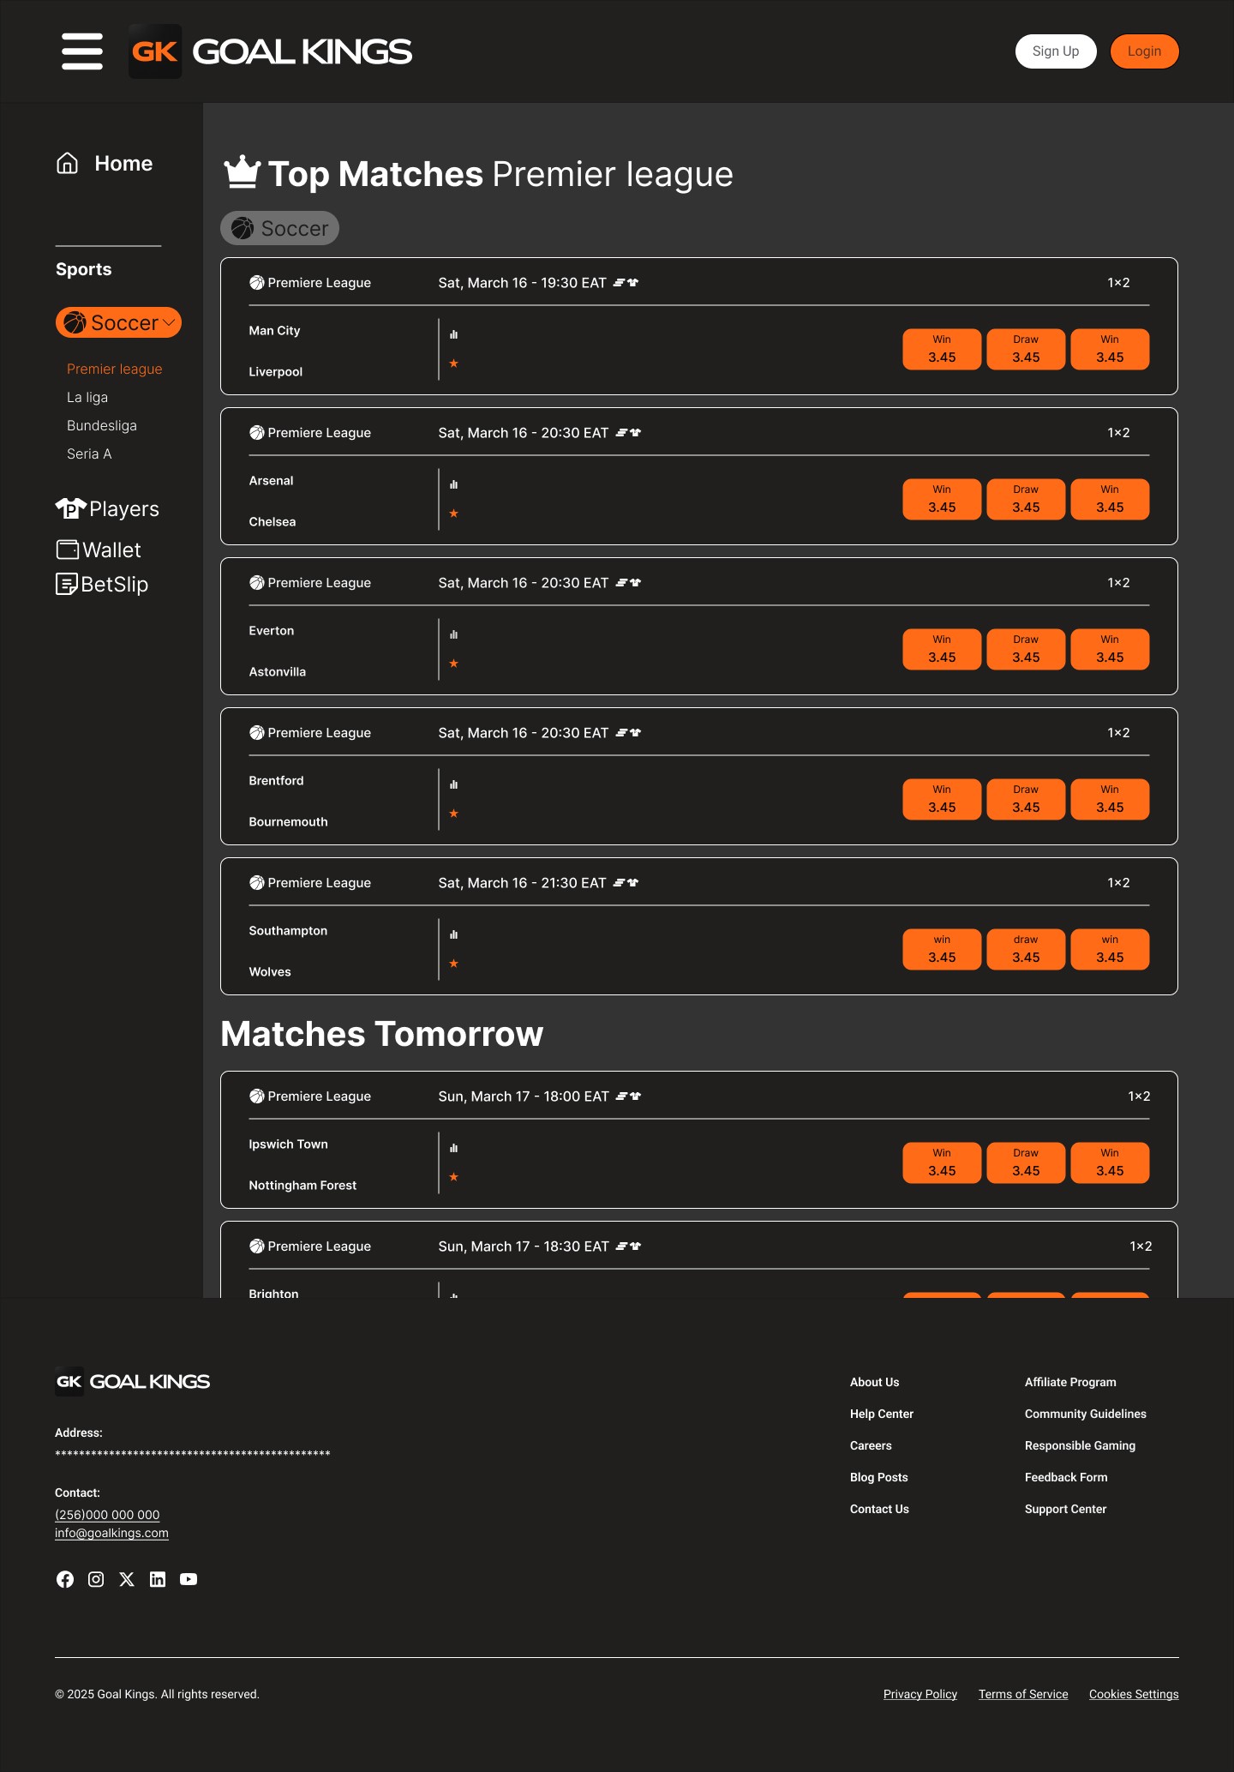Bet on Astonvilla away Win 3.45
Image resolution: width=1234 pixels, height=1772 pixels.
pos(1110,649)
